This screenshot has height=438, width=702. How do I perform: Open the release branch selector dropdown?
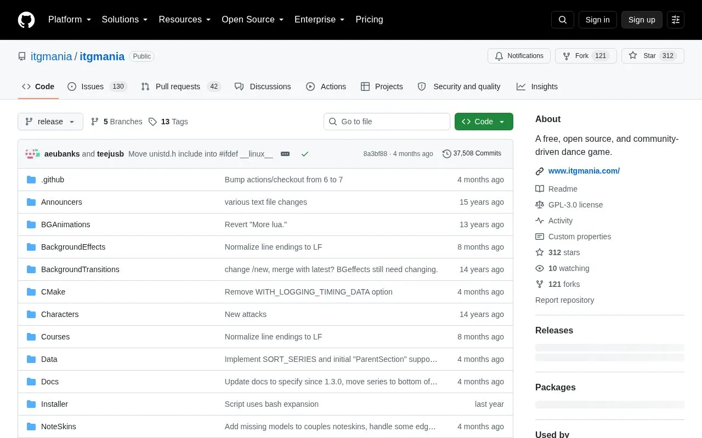click(50, 122)
